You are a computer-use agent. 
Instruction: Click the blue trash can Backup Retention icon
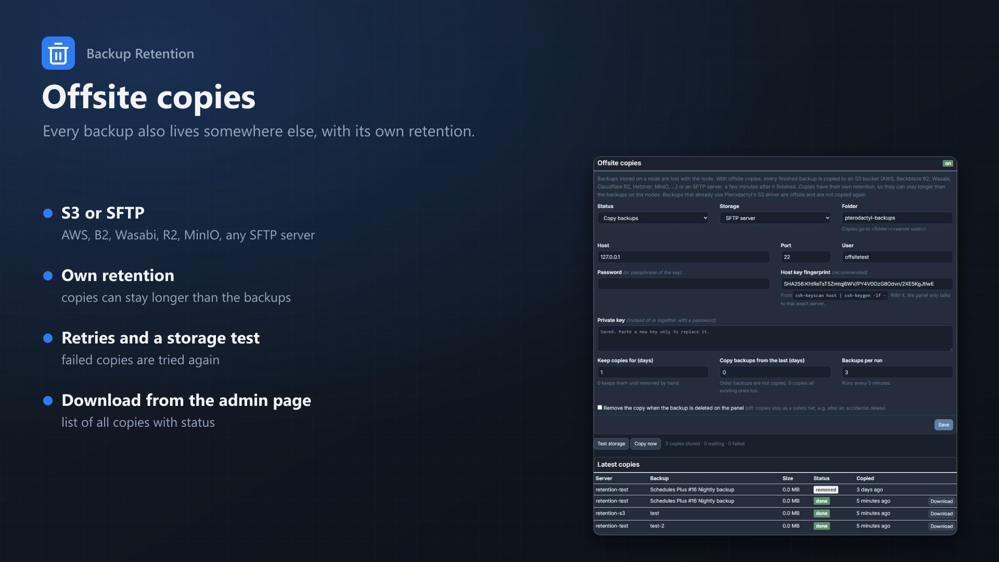coord(58,53)
